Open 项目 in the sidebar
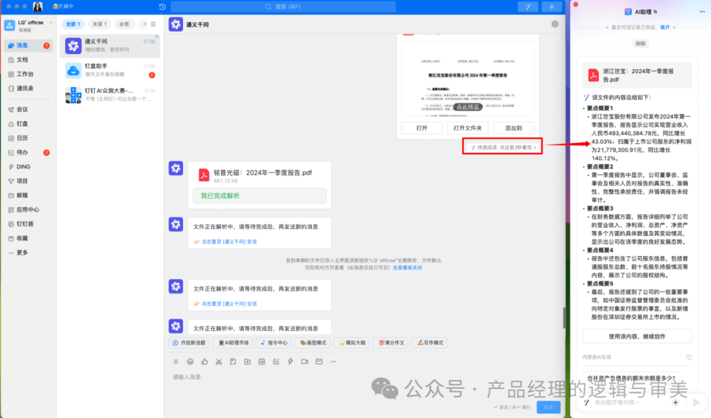Viewport: 711px width, 418px height. click(18, 181)
